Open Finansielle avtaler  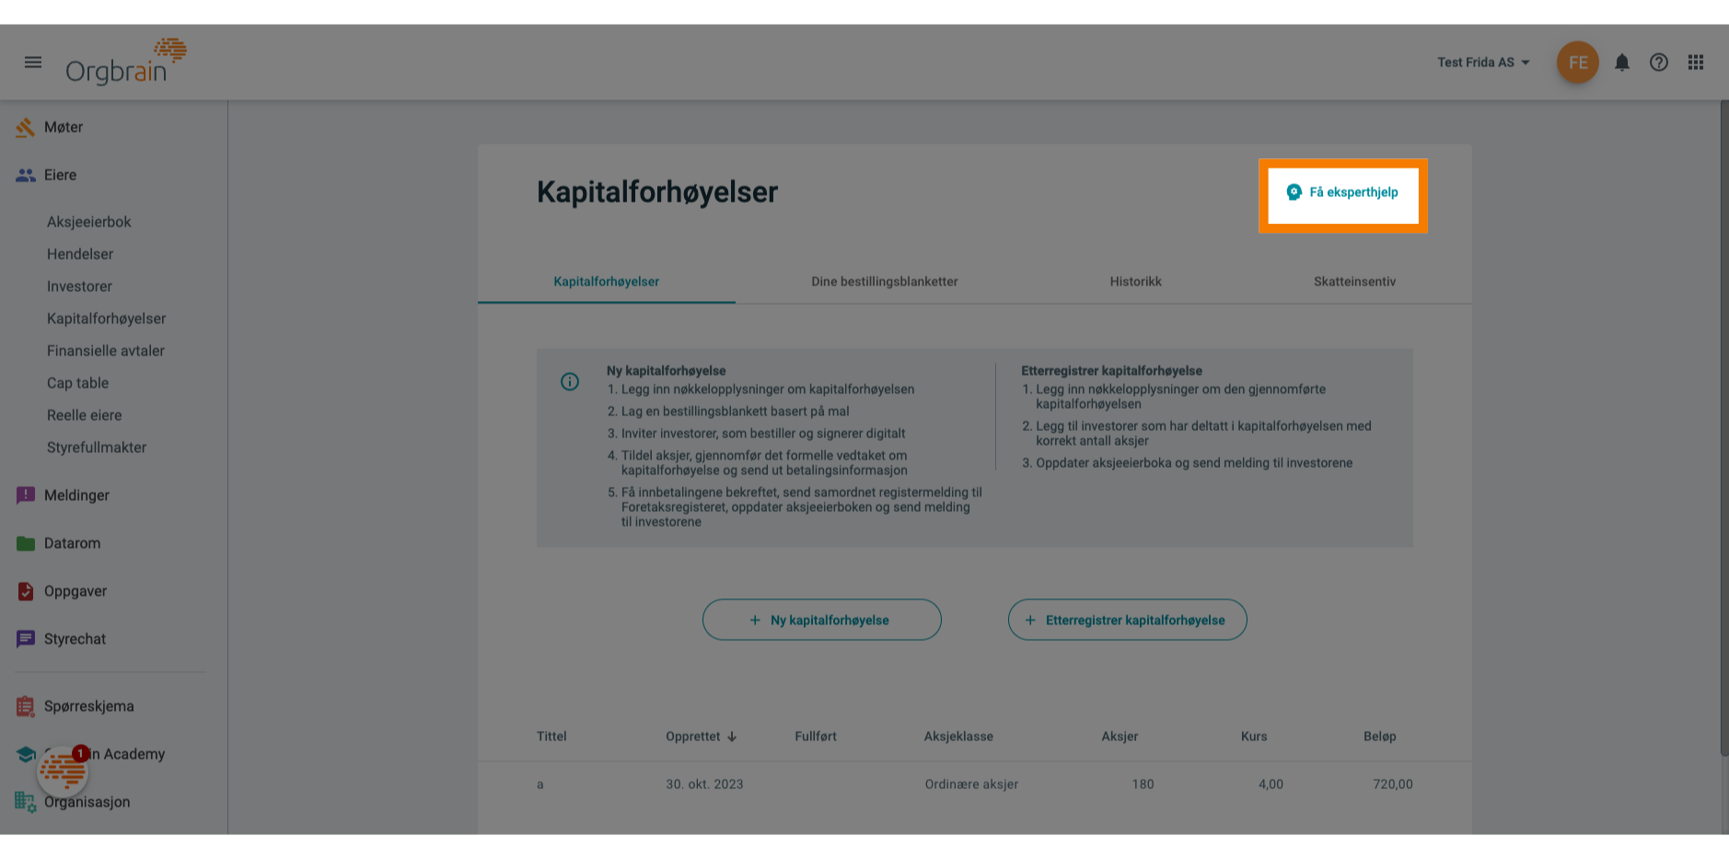[x=106, y=351]
